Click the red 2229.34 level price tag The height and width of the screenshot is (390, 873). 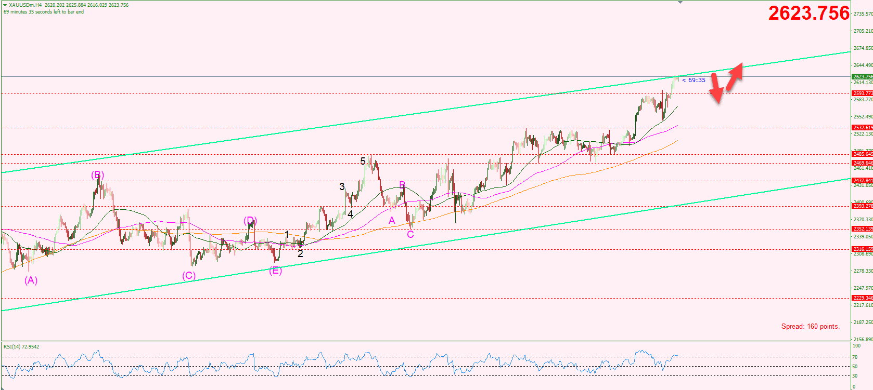(x=863, y=298)
